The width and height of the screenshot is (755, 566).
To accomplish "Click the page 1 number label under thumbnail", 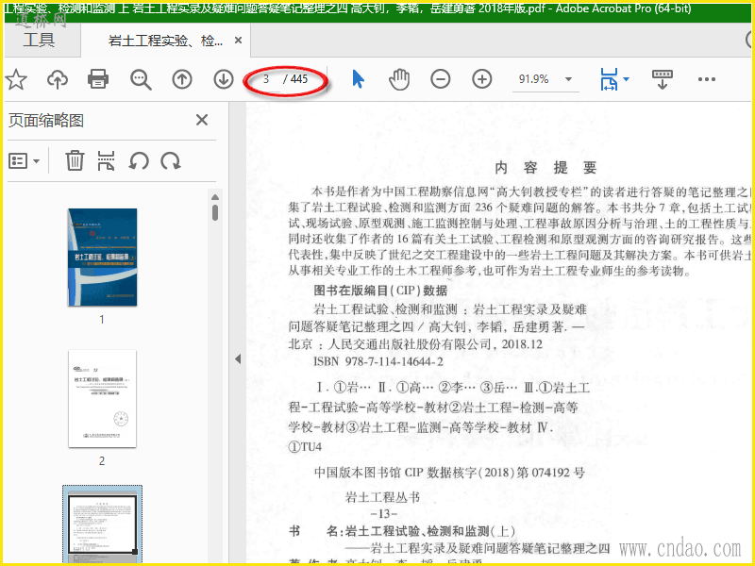I will 102,319.
